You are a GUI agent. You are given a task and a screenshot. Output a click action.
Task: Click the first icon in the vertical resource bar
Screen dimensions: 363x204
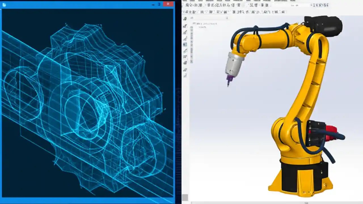click(185, 18)
